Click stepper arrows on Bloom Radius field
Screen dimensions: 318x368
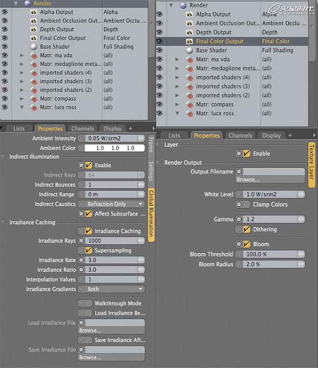pyautogui.click(x=301, y=264)
